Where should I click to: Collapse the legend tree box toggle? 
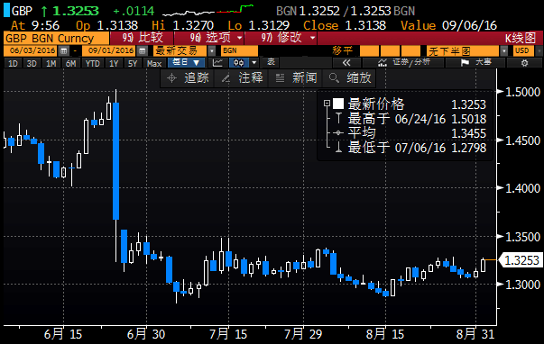tap(327, 104)
